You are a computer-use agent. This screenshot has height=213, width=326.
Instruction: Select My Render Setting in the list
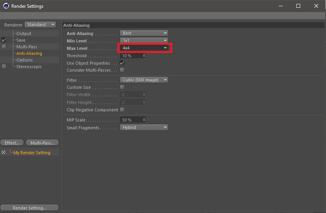(x=32, y=153)
